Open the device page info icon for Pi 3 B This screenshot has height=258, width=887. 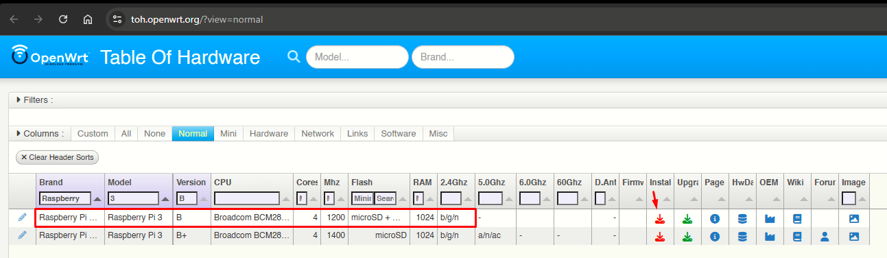click(715, 219)
